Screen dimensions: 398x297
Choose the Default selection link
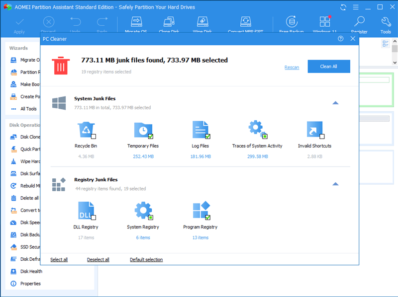coord(146,260)
